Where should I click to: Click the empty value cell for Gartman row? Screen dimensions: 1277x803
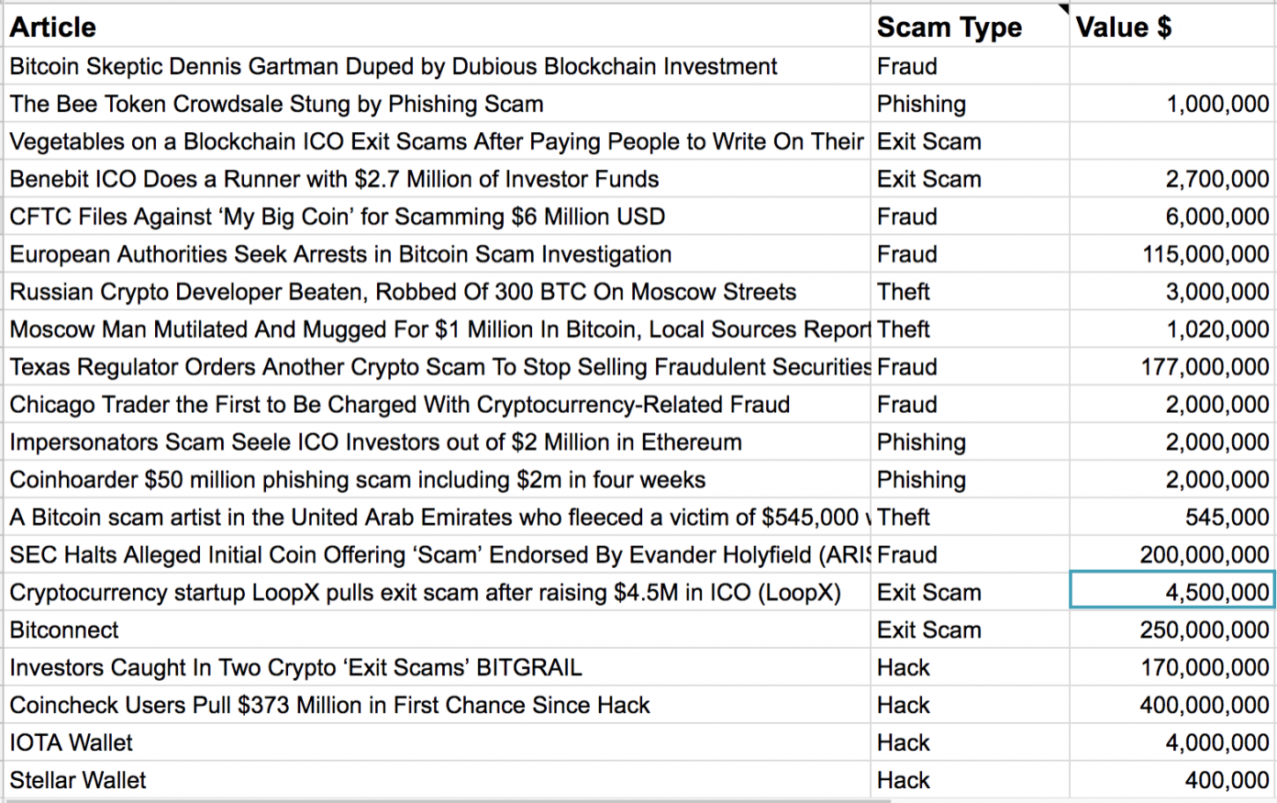[x=1172, y=66]
